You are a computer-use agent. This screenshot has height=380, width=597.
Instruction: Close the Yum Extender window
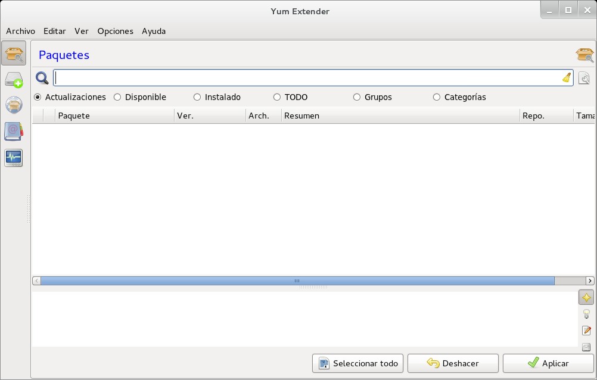[587, 10]
